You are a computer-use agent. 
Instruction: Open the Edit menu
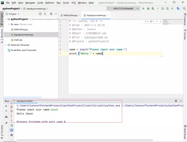[14, 2]
